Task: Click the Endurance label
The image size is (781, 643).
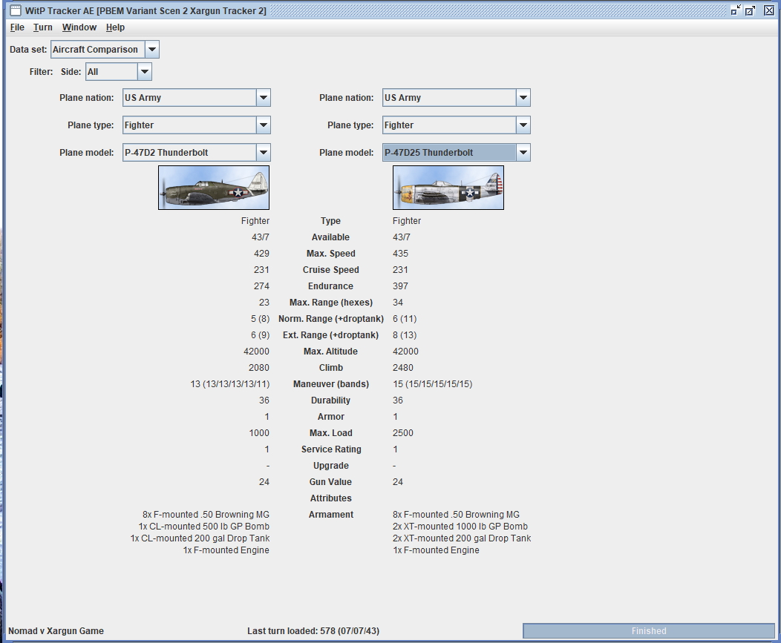Action: click(330, 286)
